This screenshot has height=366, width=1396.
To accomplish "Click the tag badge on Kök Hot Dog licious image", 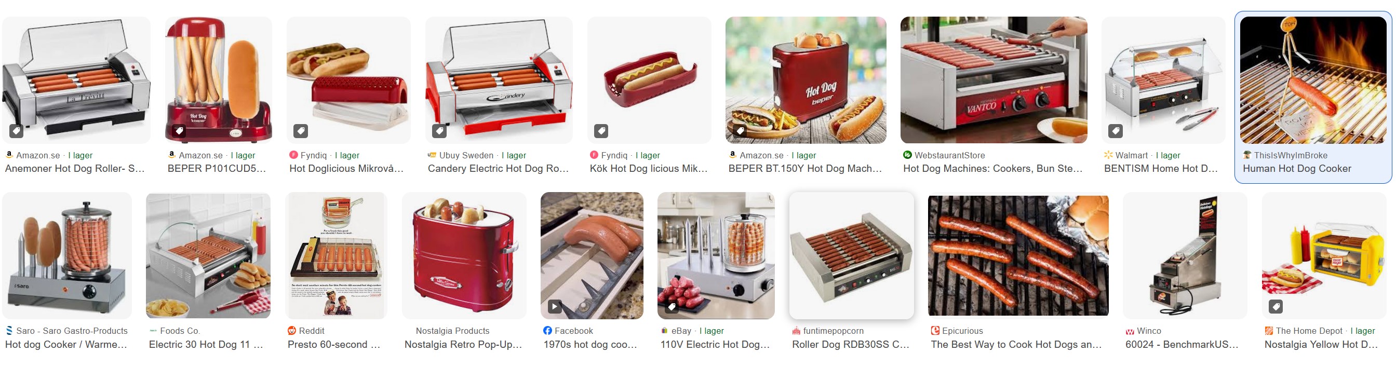I will [x=601, y=130].
